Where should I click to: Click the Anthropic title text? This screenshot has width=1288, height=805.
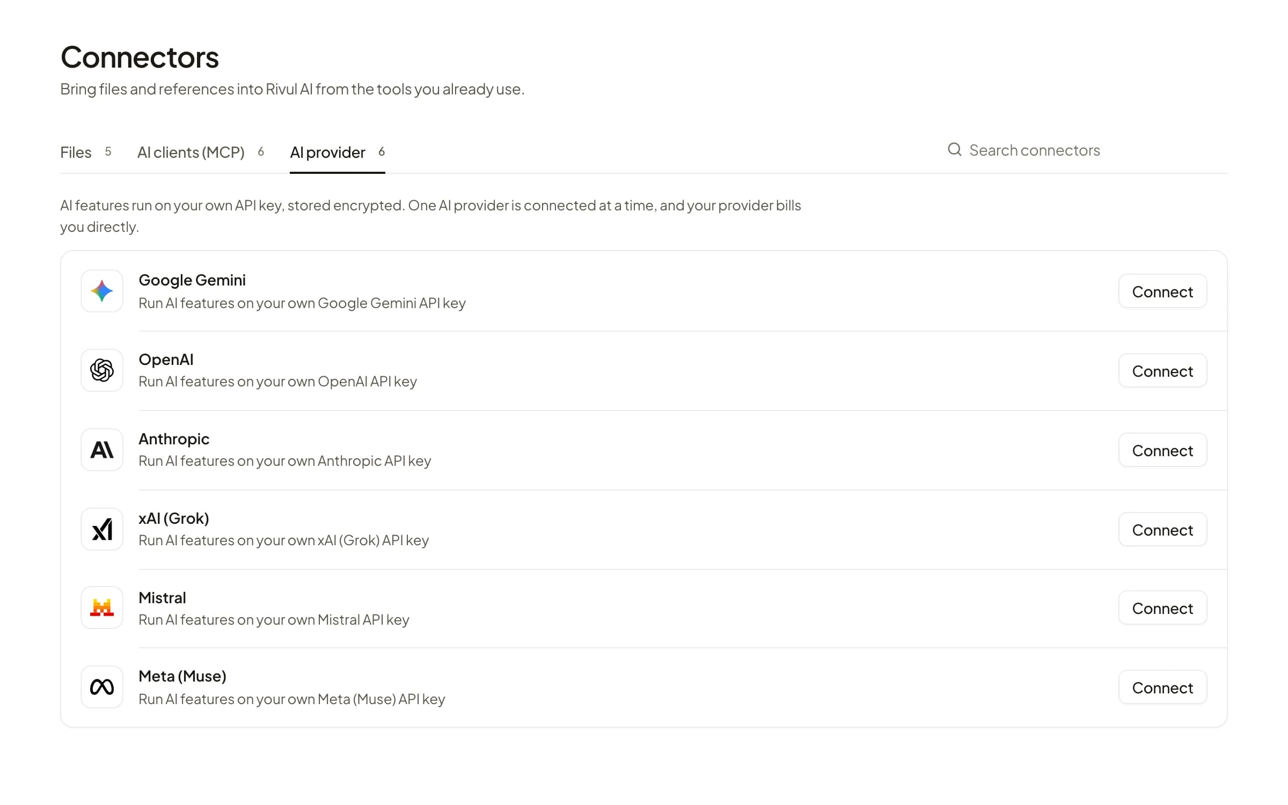[174, 439]
